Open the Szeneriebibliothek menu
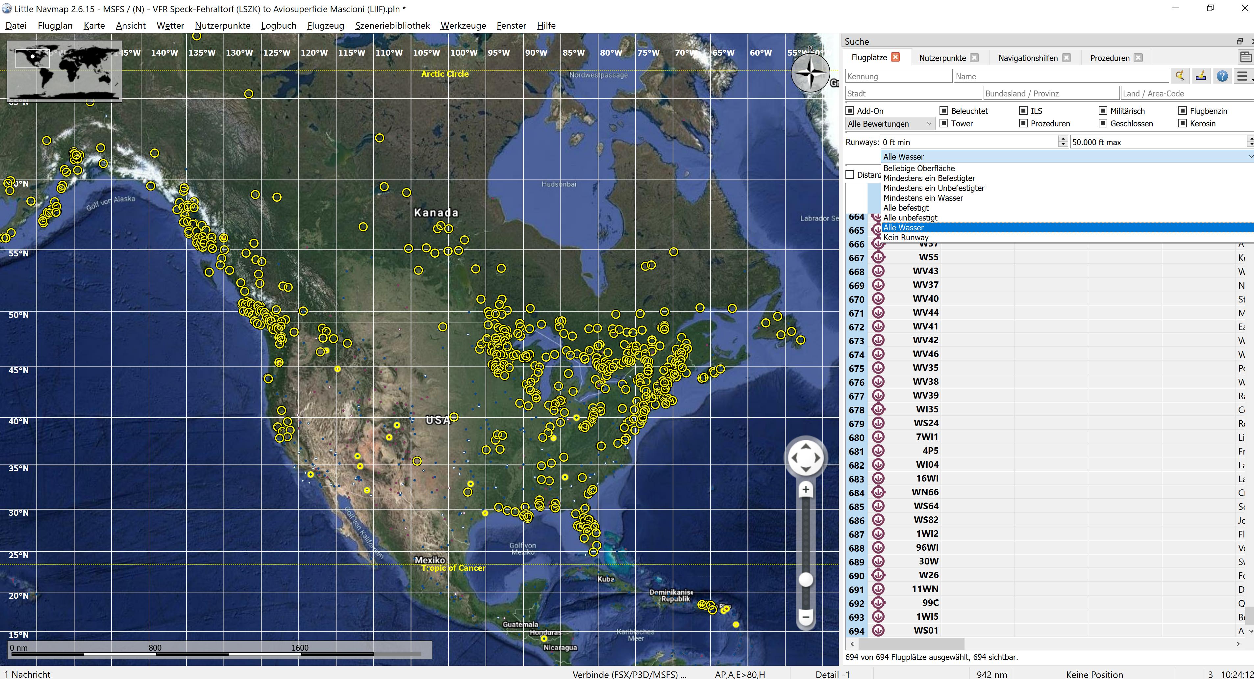The image size is (1254, 679). point(392,25)
